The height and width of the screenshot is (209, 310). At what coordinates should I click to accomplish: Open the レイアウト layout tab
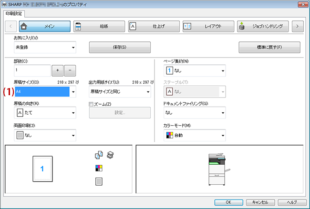coord(208,26)
